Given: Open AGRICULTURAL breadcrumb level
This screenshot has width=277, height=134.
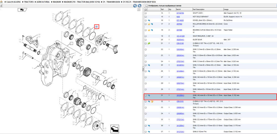Looking at the screenshot, I should point(43,2).
